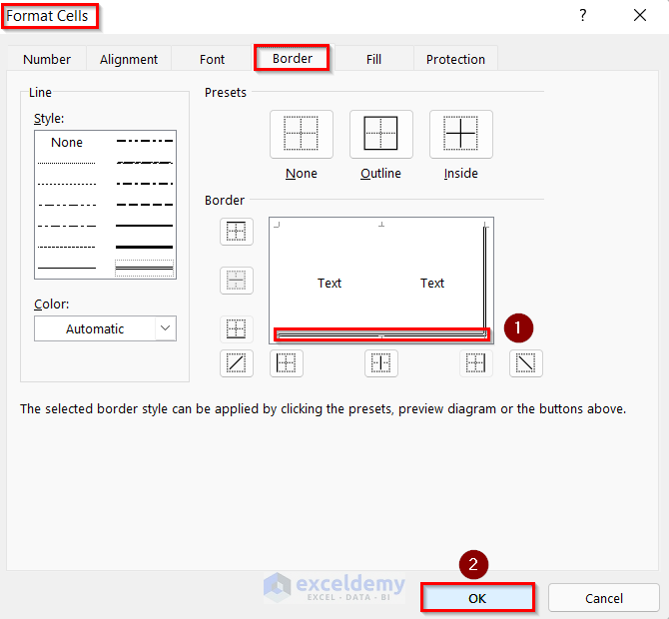This screenshot has height=619, width=669.
Task: Apply the None border preset
Action: click(302, 135)
